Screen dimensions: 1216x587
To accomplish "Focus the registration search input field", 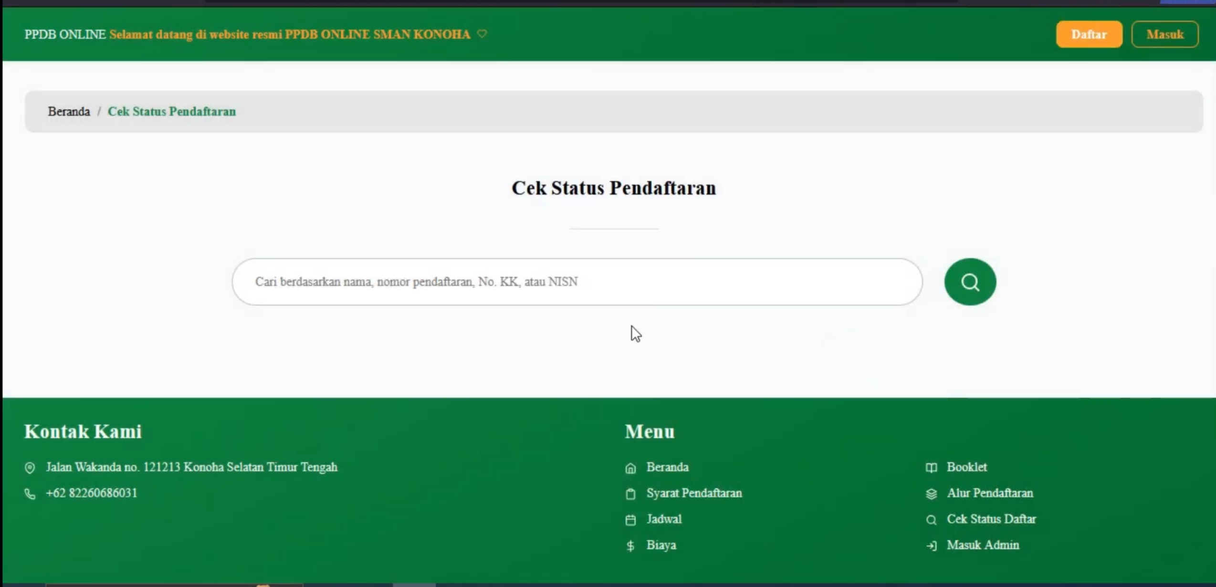I will point(577,282).
